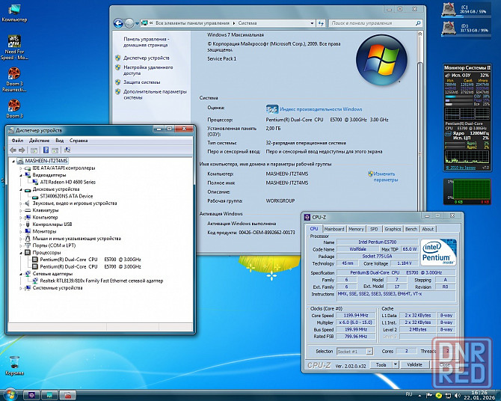501x401 pixels.
Task: Switch to the Mainboard tab in CPU-Z
Action: (334, 229)
